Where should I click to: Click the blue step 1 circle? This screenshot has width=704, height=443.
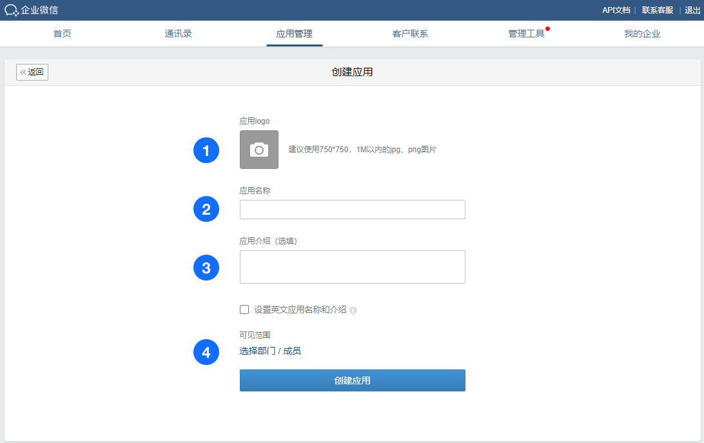click(206, 150)
